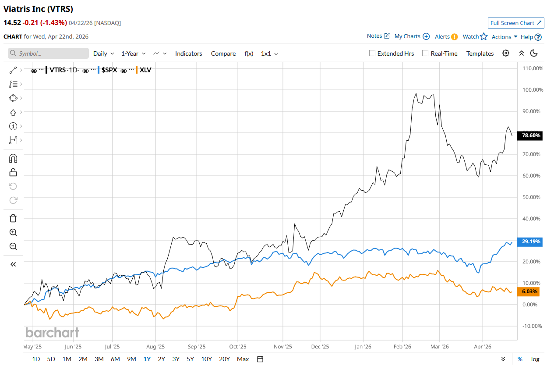Open the line chart type dropdown
This screenshot has height=366, width=547.
pos(160,53)
